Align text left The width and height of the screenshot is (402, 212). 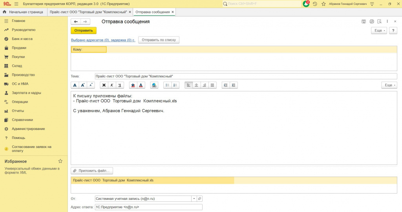click(189, 85)
